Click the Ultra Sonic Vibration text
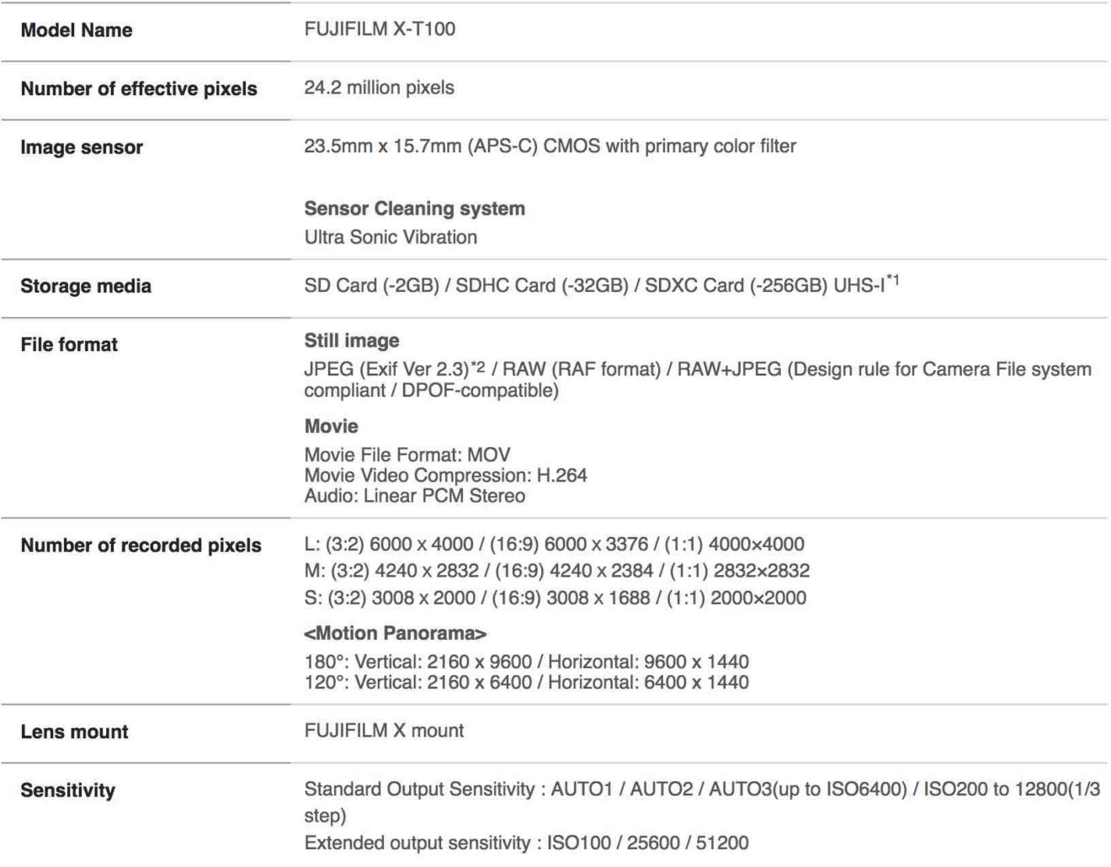Image resolution: width=1111 pixels, height=867 pixels. (x=391, y=237)
